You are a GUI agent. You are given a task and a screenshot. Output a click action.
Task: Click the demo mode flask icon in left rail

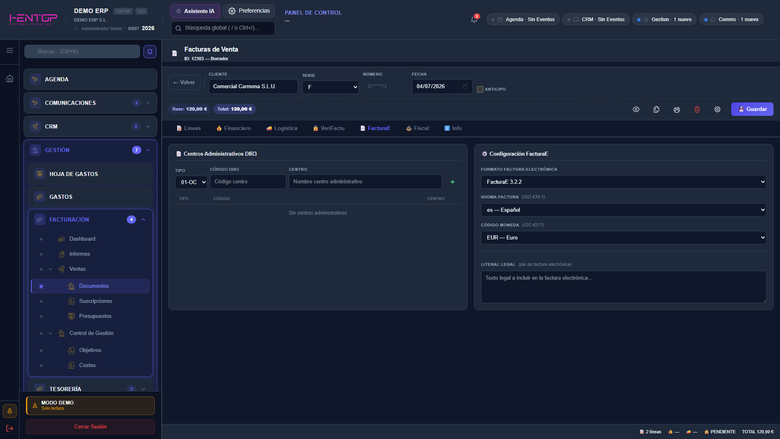coord(10,411)
